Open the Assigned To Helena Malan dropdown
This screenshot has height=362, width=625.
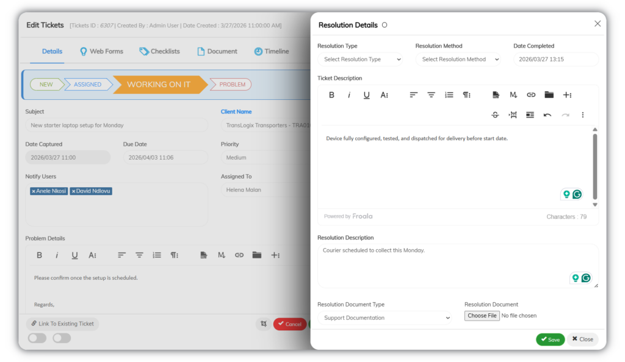(266, 190)
